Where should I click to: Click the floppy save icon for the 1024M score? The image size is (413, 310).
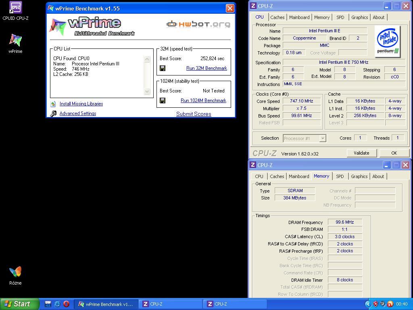pos(163,101)
